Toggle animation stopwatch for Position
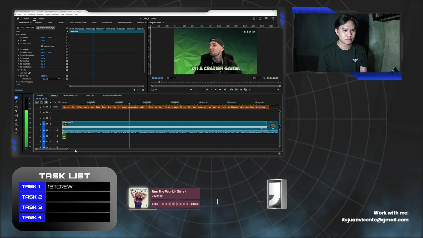The height and width of the screenshot is (238, 423). click(x=21, y=37)
